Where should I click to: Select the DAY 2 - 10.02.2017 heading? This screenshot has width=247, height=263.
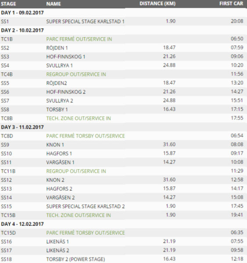point(22,30)
